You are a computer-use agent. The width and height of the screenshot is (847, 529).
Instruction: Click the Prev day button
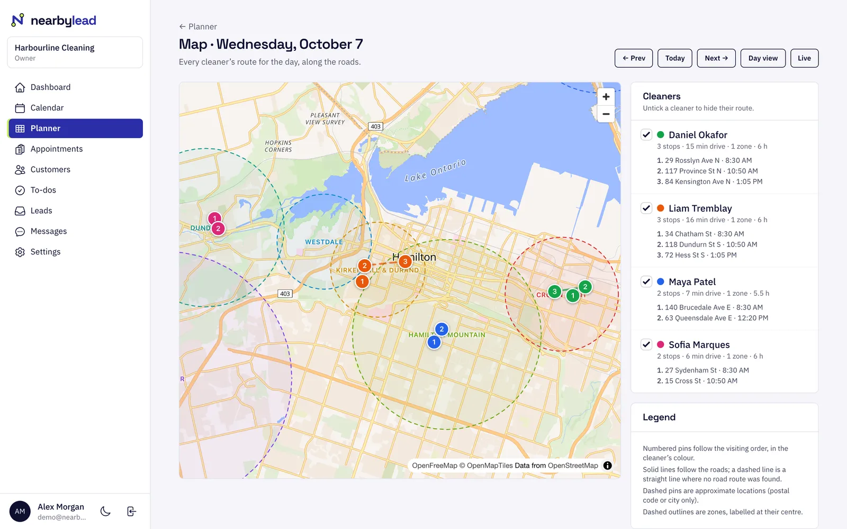point(634,58)
